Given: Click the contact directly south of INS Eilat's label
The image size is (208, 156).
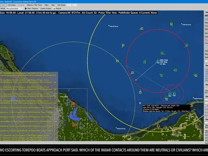Looking at the screenshot, I should point(162,75).
